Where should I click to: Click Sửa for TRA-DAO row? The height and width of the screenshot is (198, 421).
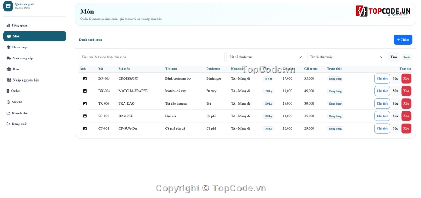[395, 104]
